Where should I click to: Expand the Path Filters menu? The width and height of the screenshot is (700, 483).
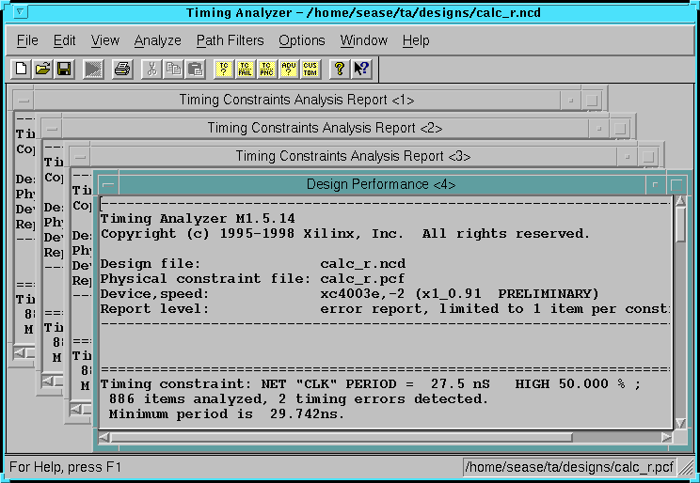click(x=230, y=40)
